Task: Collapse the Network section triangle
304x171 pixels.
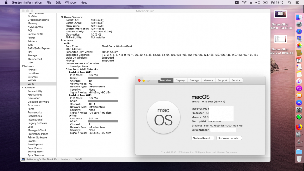Action: click(23, 66)
